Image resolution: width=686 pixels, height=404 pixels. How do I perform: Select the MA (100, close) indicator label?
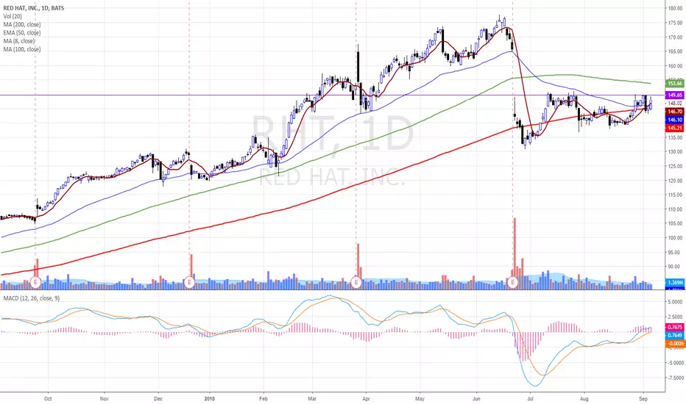click(x=22, y=49)
